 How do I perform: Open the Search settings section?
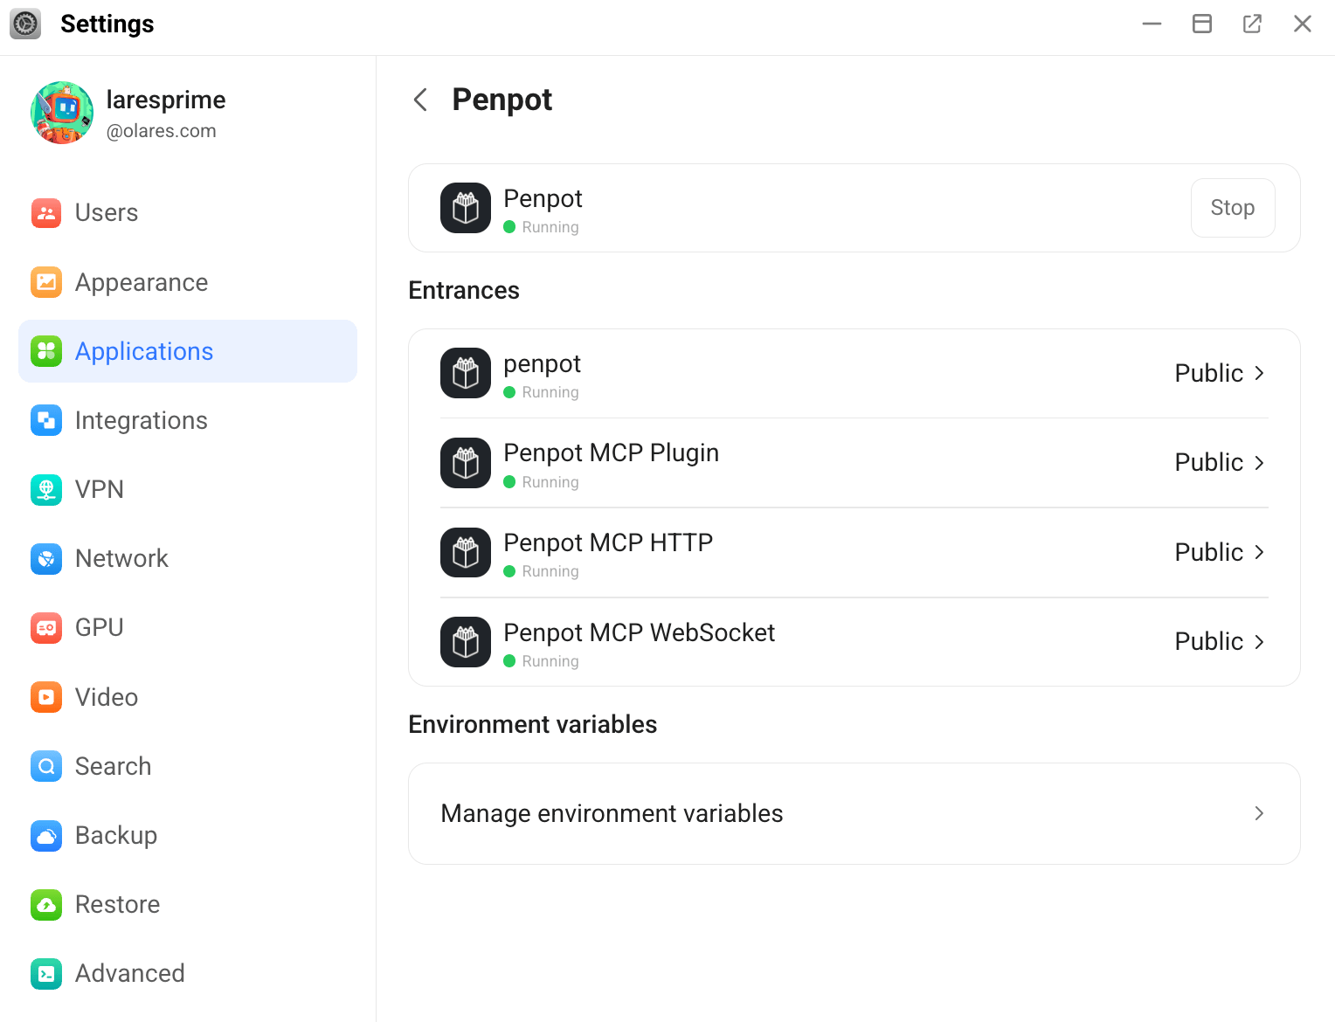pos(188,766)
